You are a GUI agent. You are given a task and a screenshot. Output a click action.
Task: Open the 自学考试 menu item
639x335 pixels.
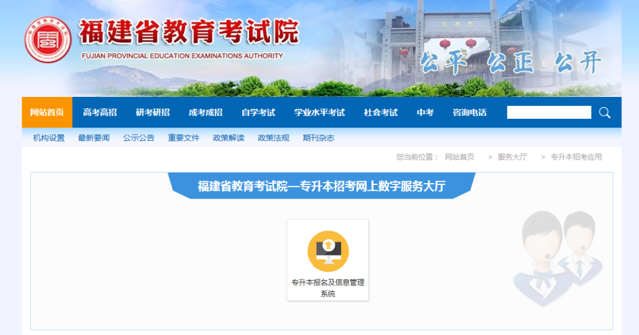point(258,112)
